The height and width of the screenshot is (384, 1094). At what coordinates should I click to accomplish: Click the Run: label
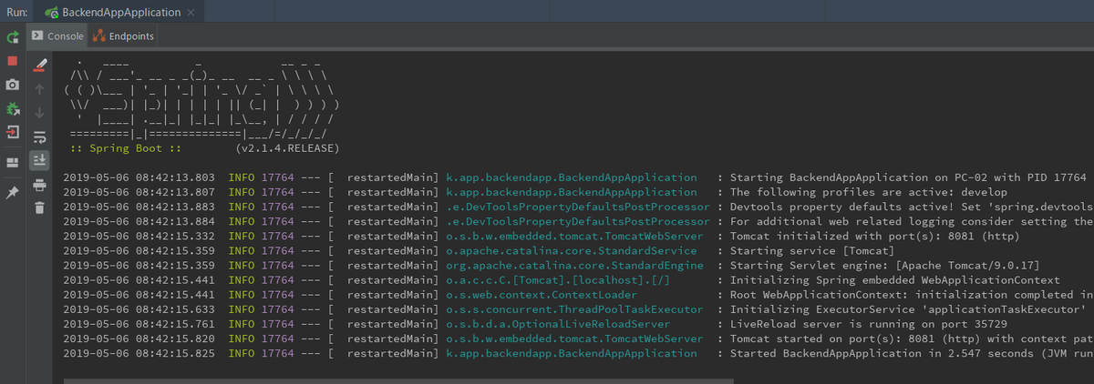(x=16, y=13)
